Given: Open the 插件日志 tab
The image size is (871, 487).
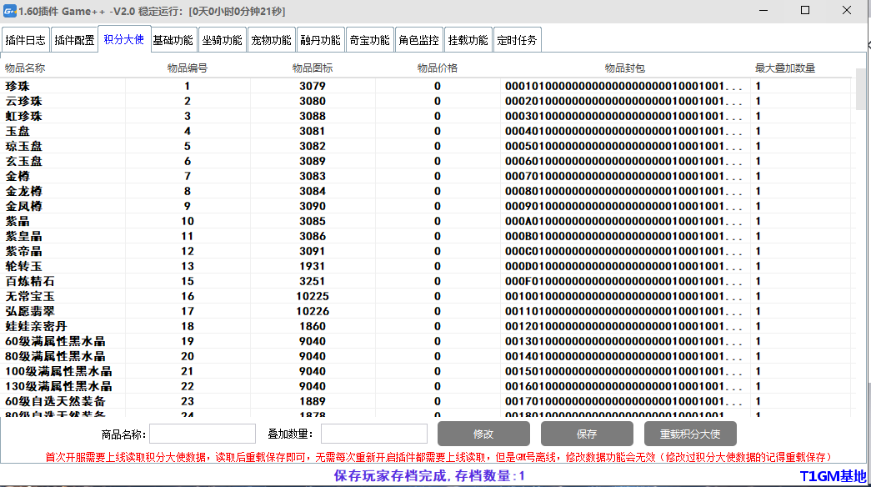Looking at the screenshot, I should pyautogui.click(x=26, y=40).
